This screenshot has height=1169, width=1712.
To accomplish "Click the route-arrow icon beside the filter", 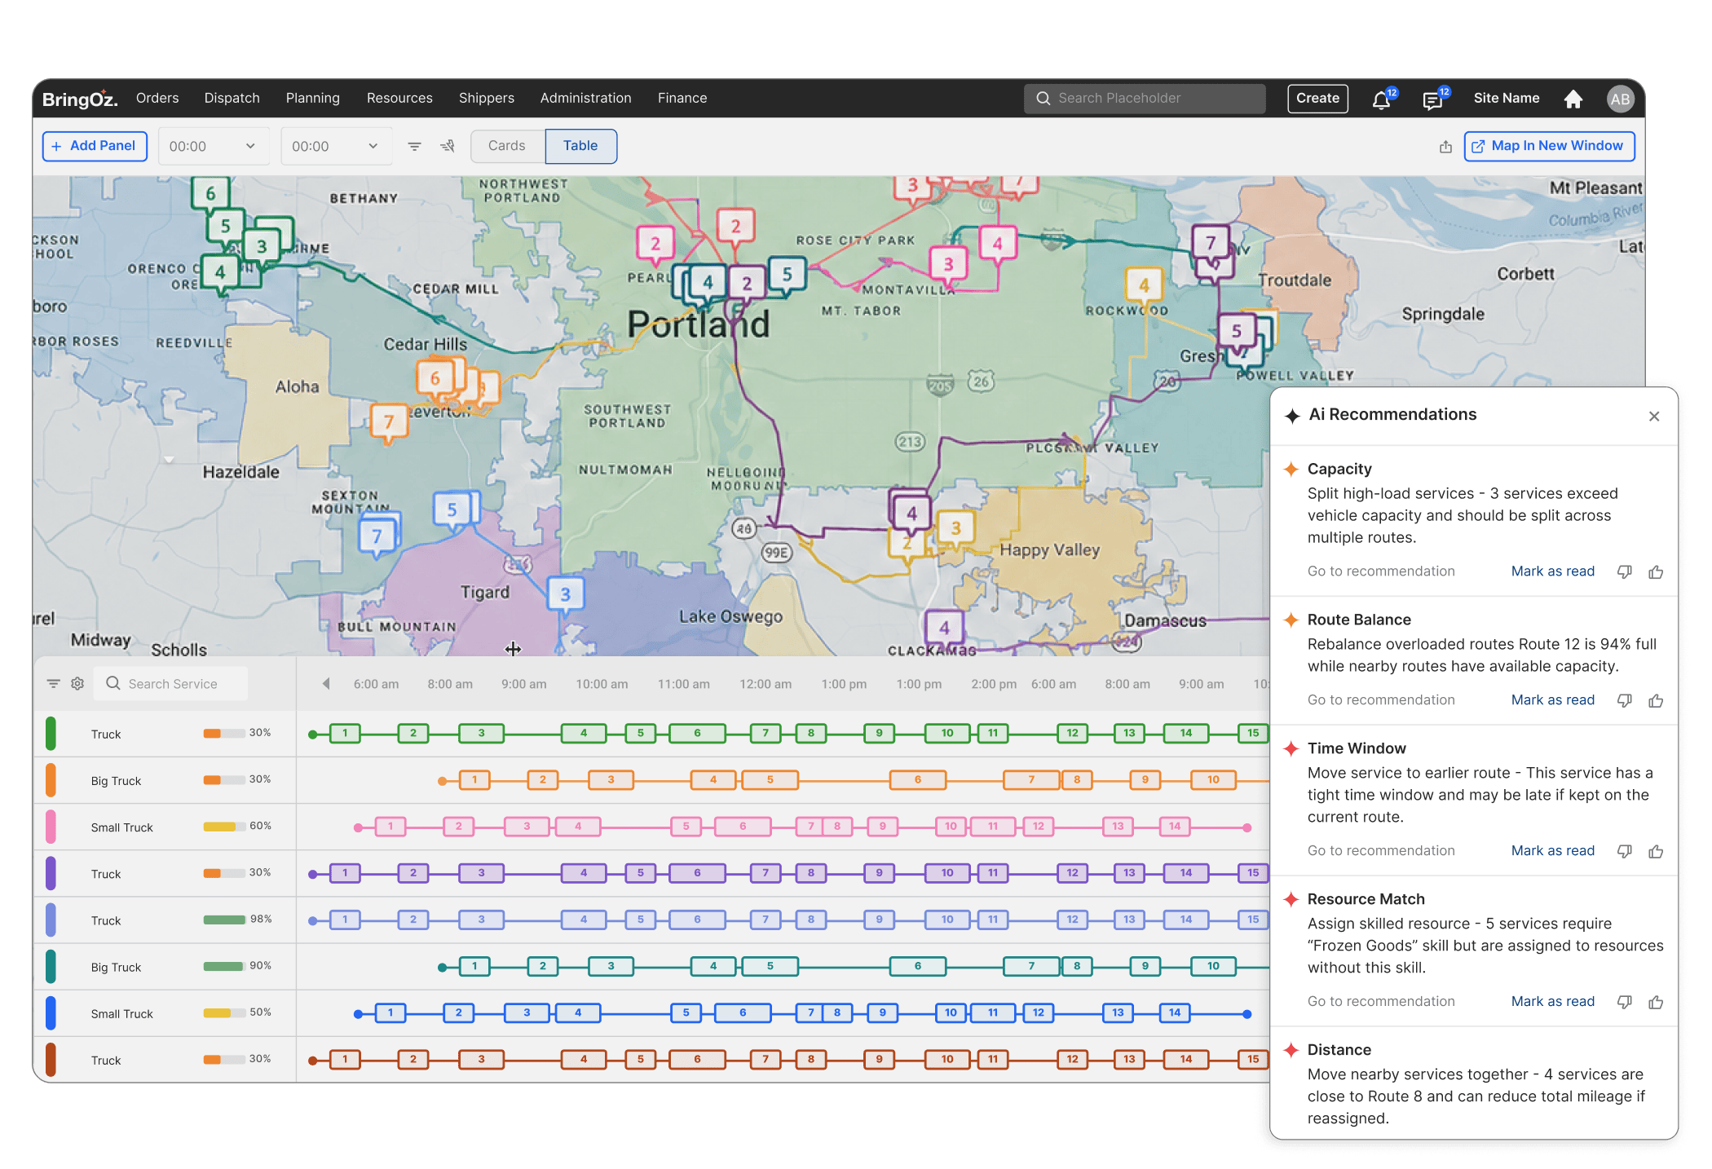I will click(447, 146).
